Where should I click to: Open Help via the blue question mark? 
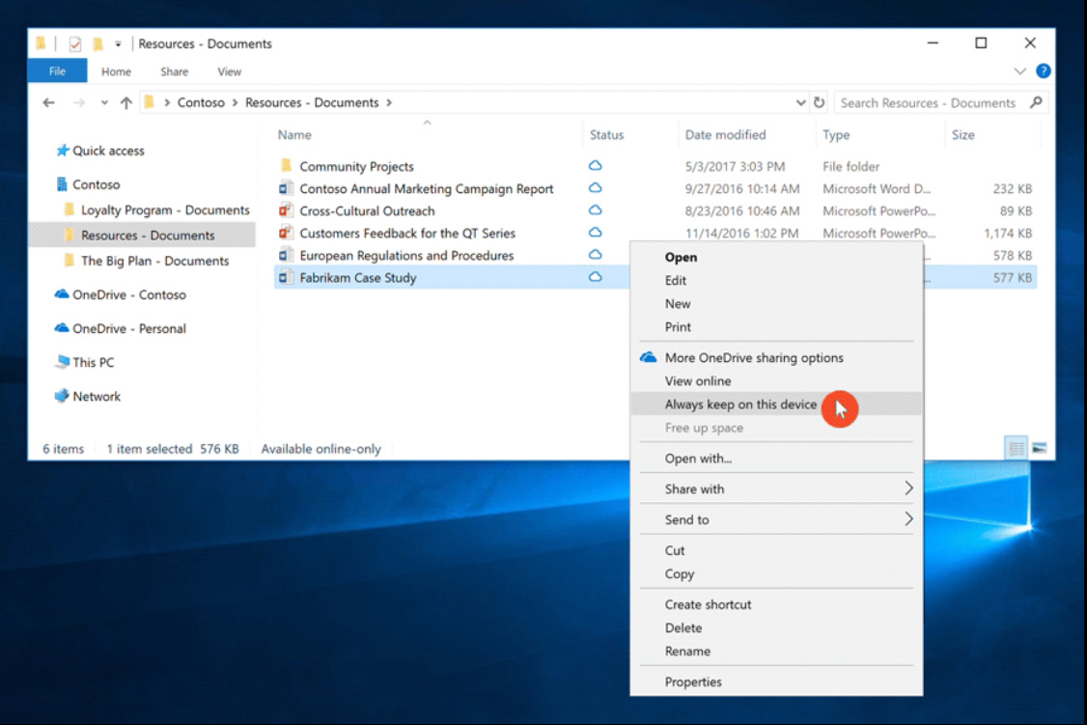1044,70
